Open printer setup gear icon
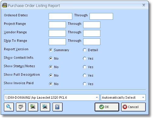 coord(45,107)
